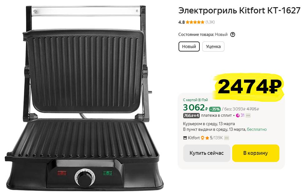Add item with В корзину button
Image resolution: width=304 pixels, height=196 pixels.
[x=256, y=153]
